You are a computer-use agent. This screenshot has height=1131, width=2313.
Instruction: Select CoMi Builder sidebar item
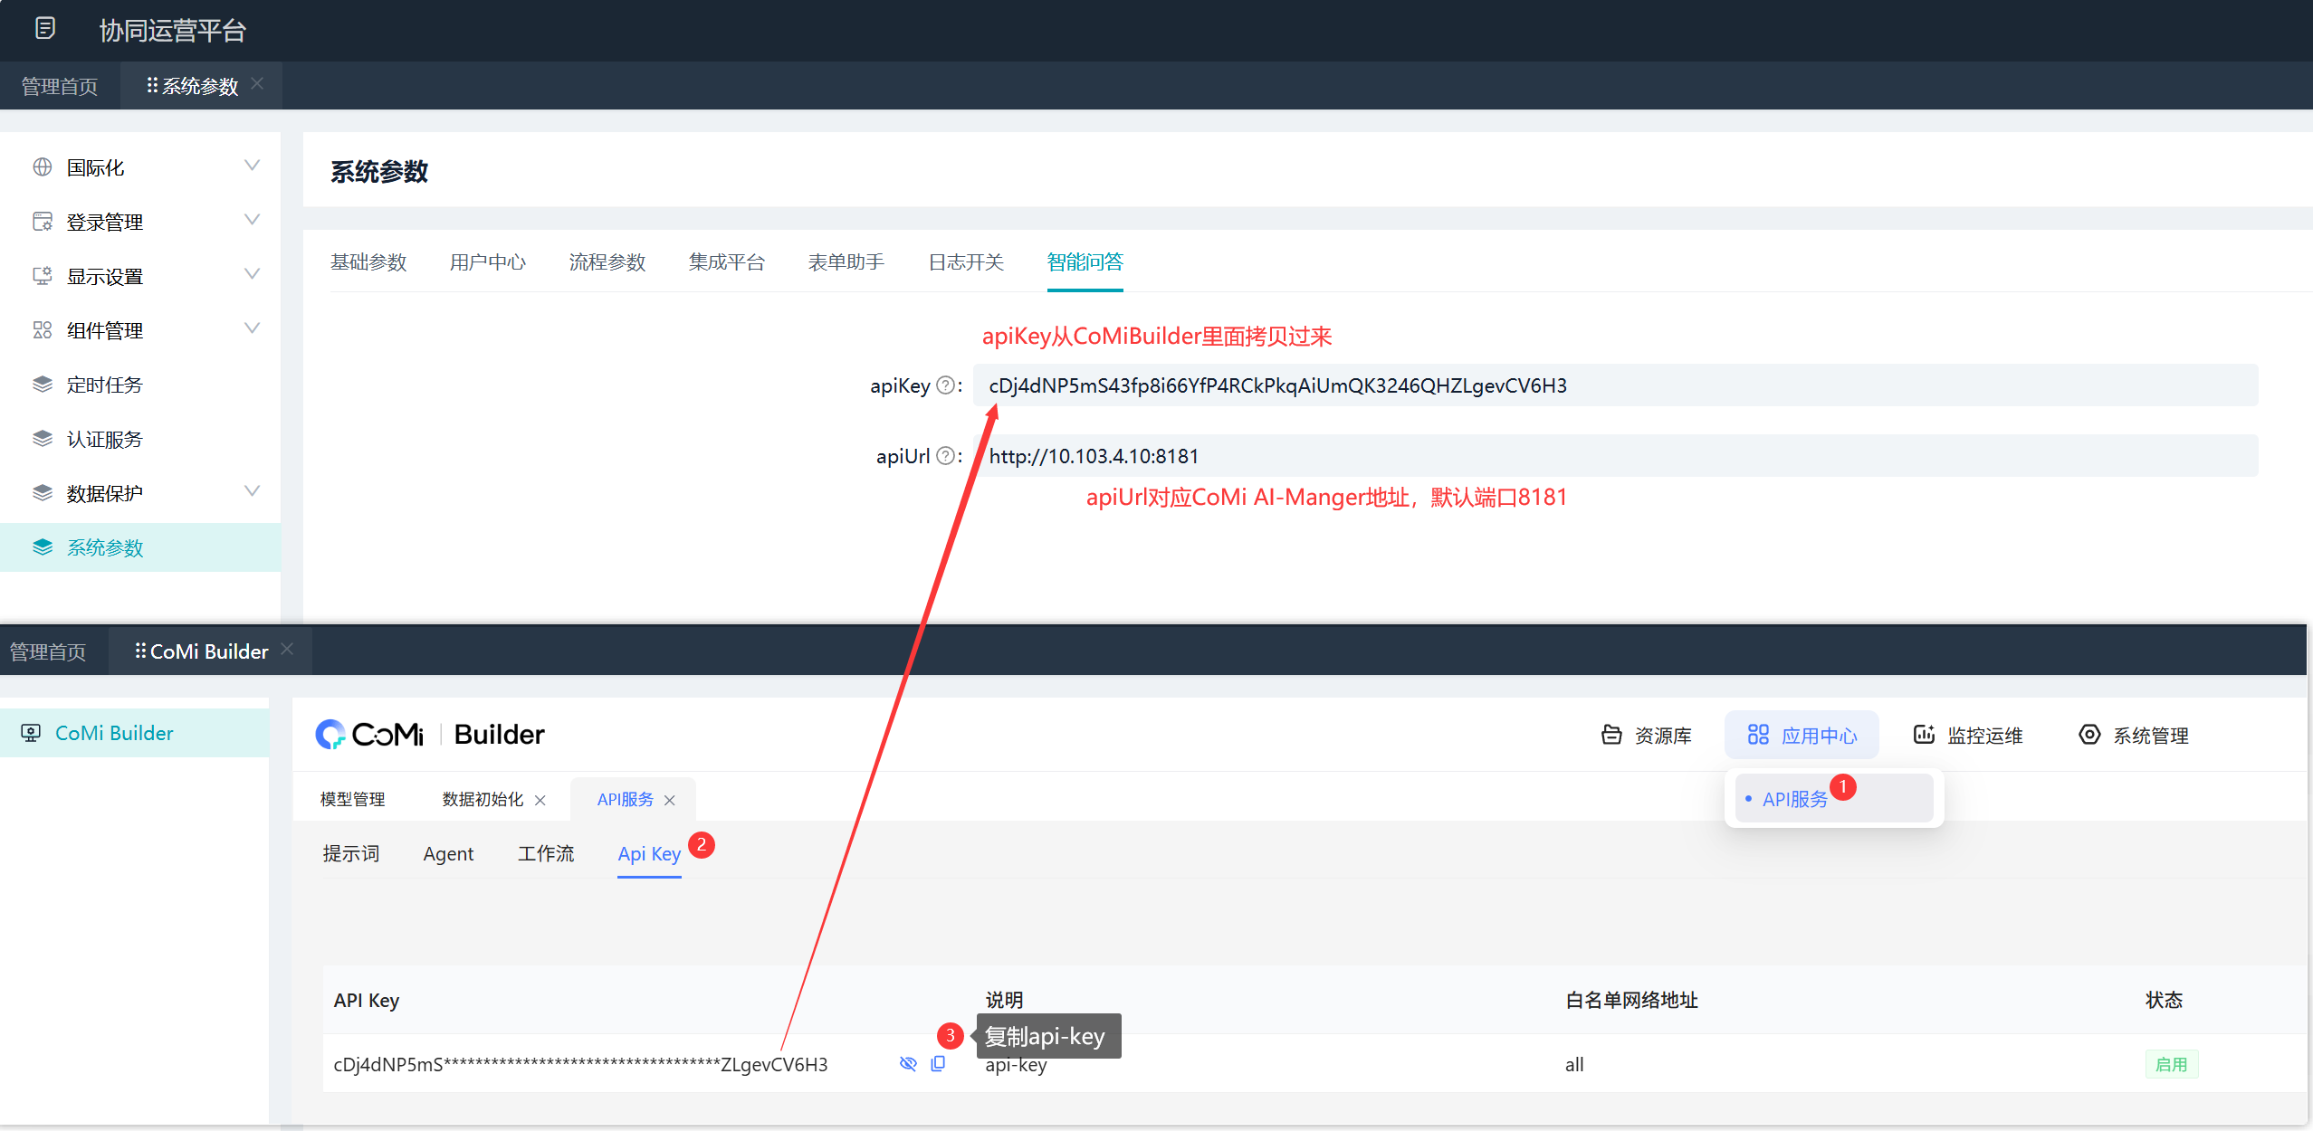point(114,733)
